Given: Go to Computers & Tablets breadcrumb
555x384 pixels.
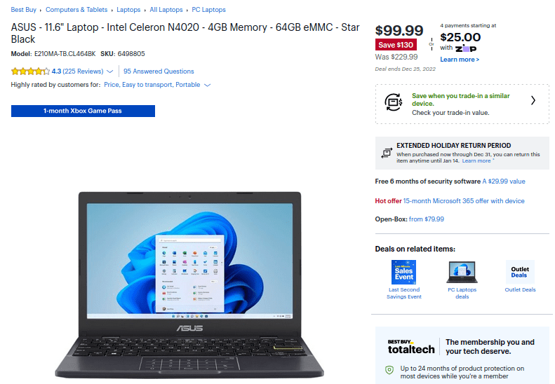Looking at the screenshot, I should [76, 10].
